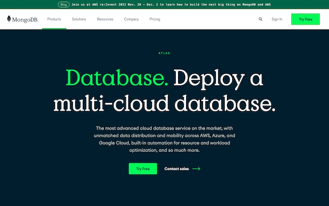Open the search magnifier icon
The image size is (329, 206).
point(260,19)
